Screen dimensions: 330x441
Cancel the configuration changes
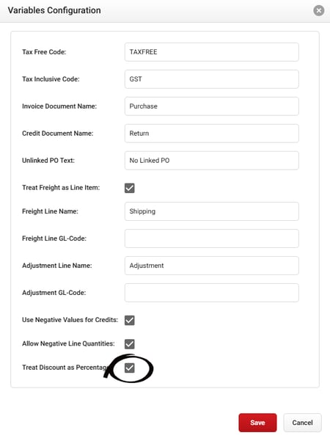click(x=302, y=423)
